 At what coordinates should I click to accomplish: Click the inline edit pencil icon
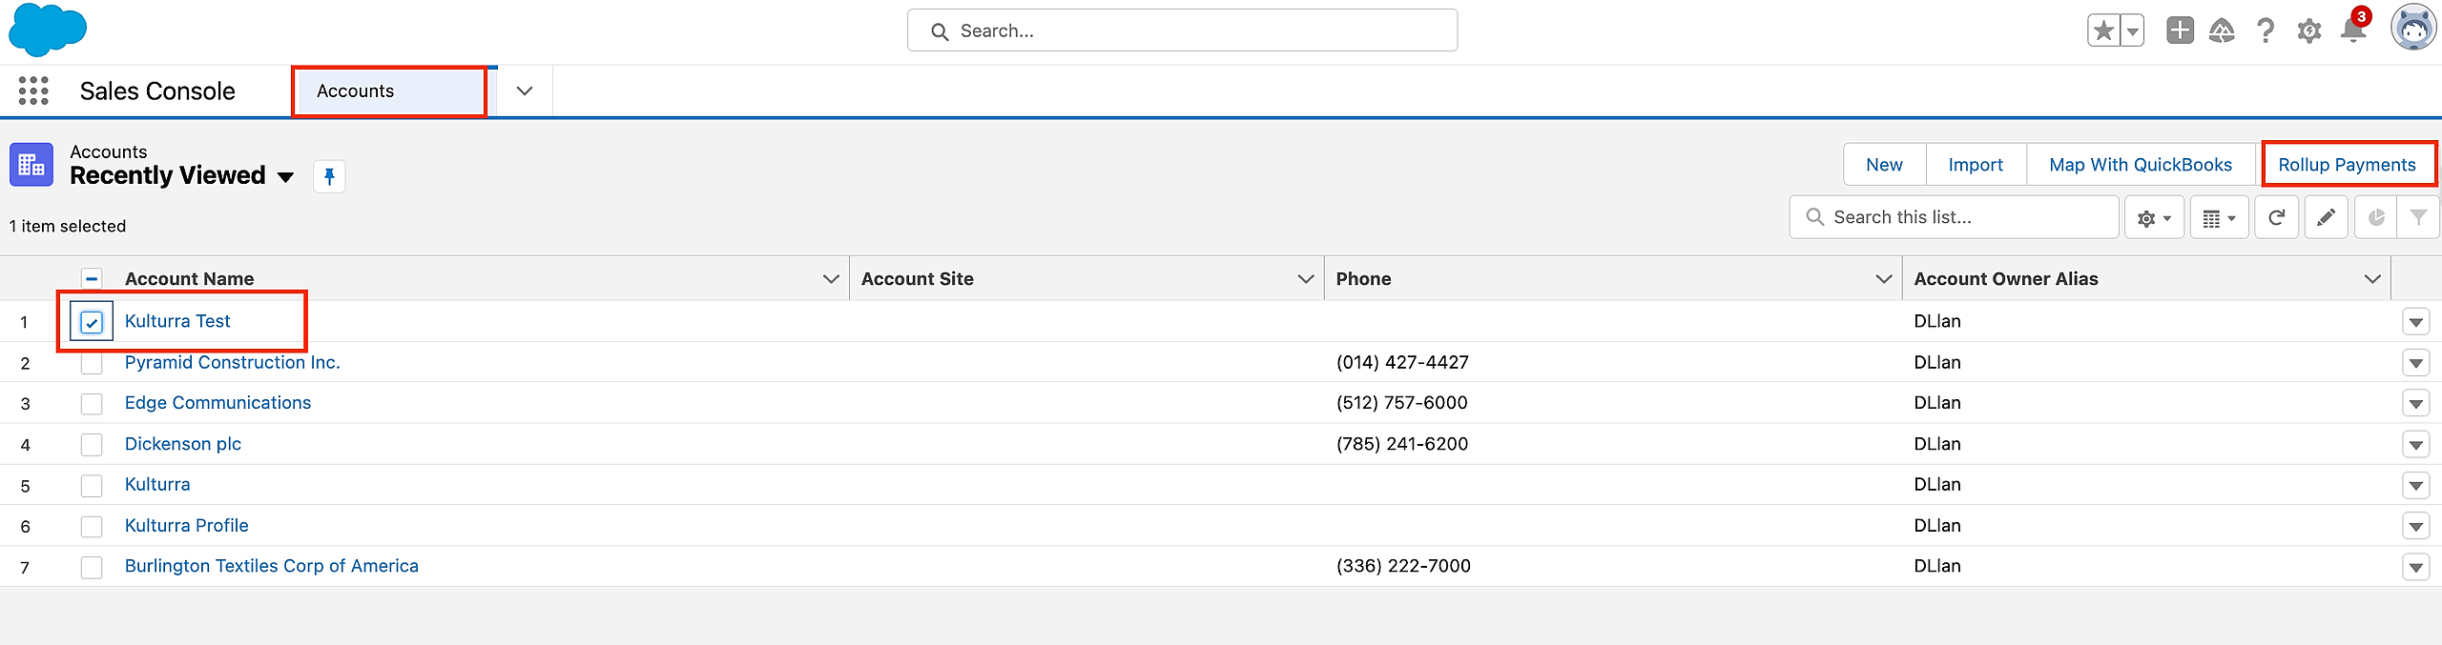click(2326, 218)
